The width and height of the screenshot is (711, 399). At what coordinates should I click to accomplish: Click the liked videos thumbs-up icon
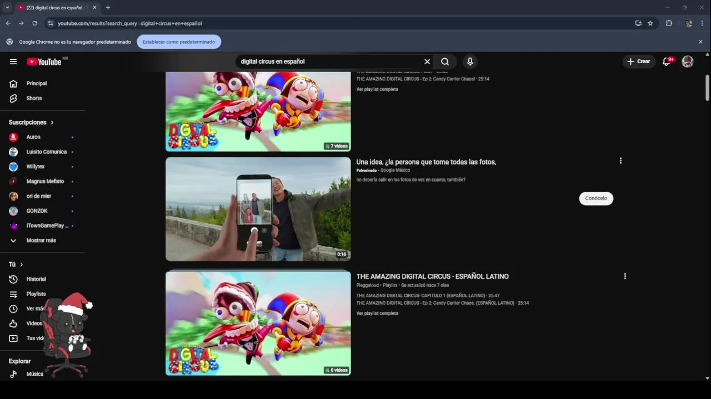click(x=13, y=324)
